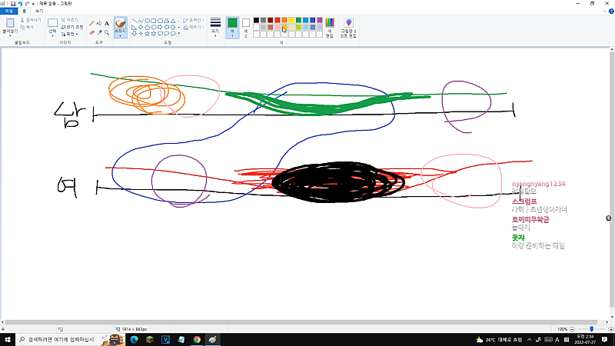Select the Pencil tool

pos(91,24)
